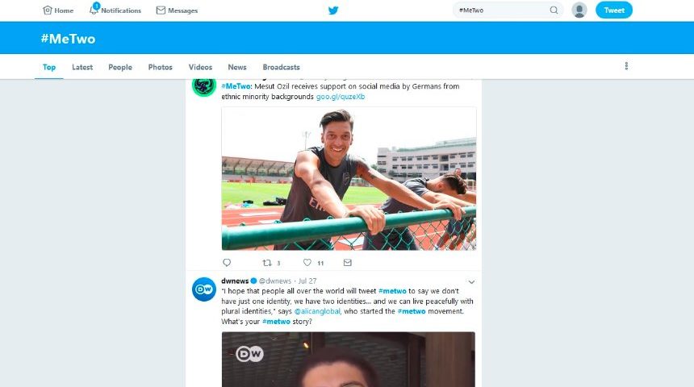694x387 pixels.
Task: Reply to the Mesut Ozil tweet
Action: [x=227, y=263]
